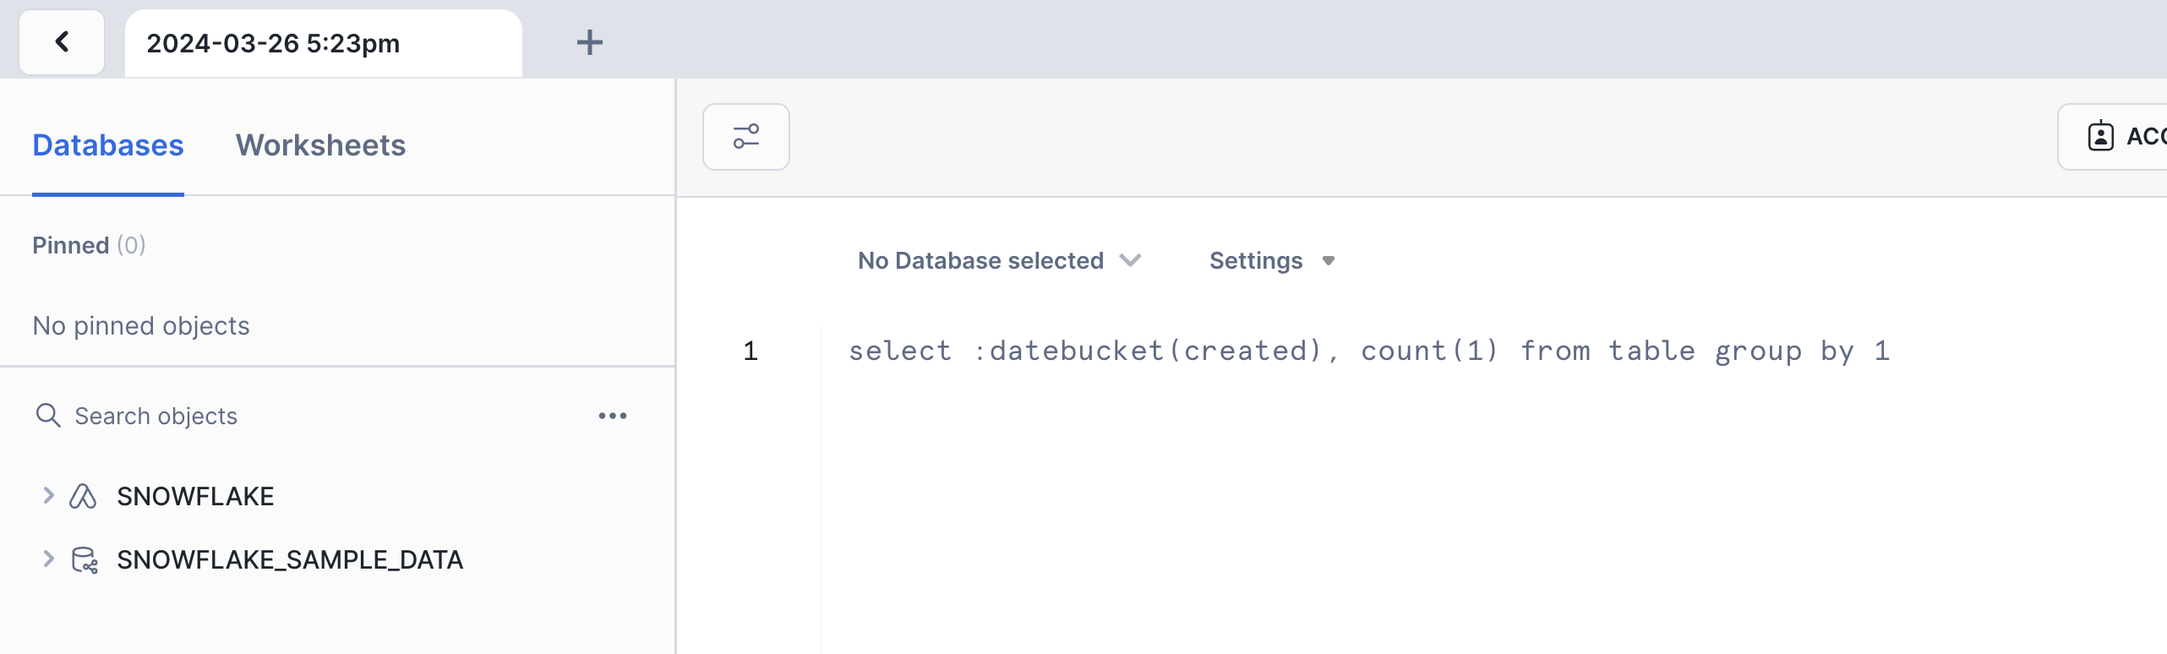Viewport: 2167px width, 654px height.
Task: Click the SNOWFLAKE_SAMPLE_DATA shared database icon
Action: point(85,559)
